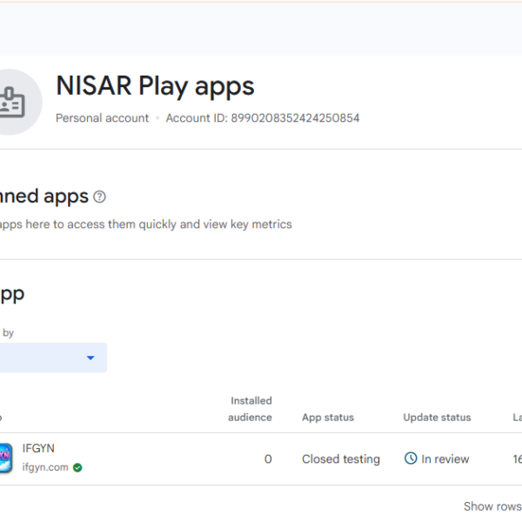
Task: Click the Account ID number text
Action: tap(295, 118)
